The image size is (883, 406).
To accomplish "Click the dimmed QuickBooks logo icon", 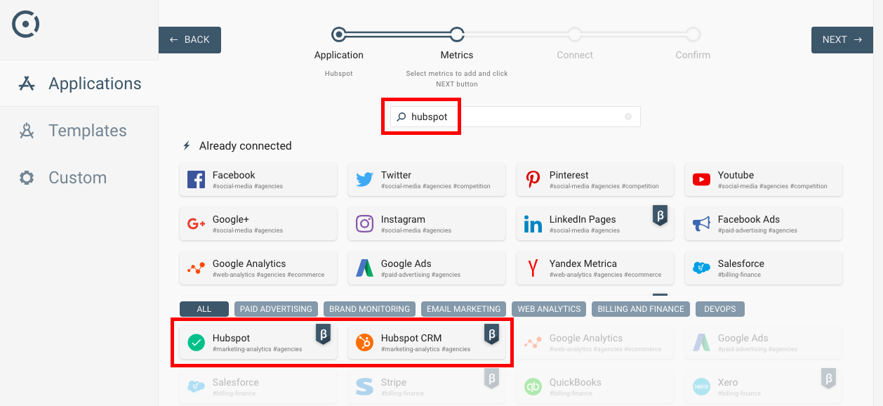I will tap(533, 387).
